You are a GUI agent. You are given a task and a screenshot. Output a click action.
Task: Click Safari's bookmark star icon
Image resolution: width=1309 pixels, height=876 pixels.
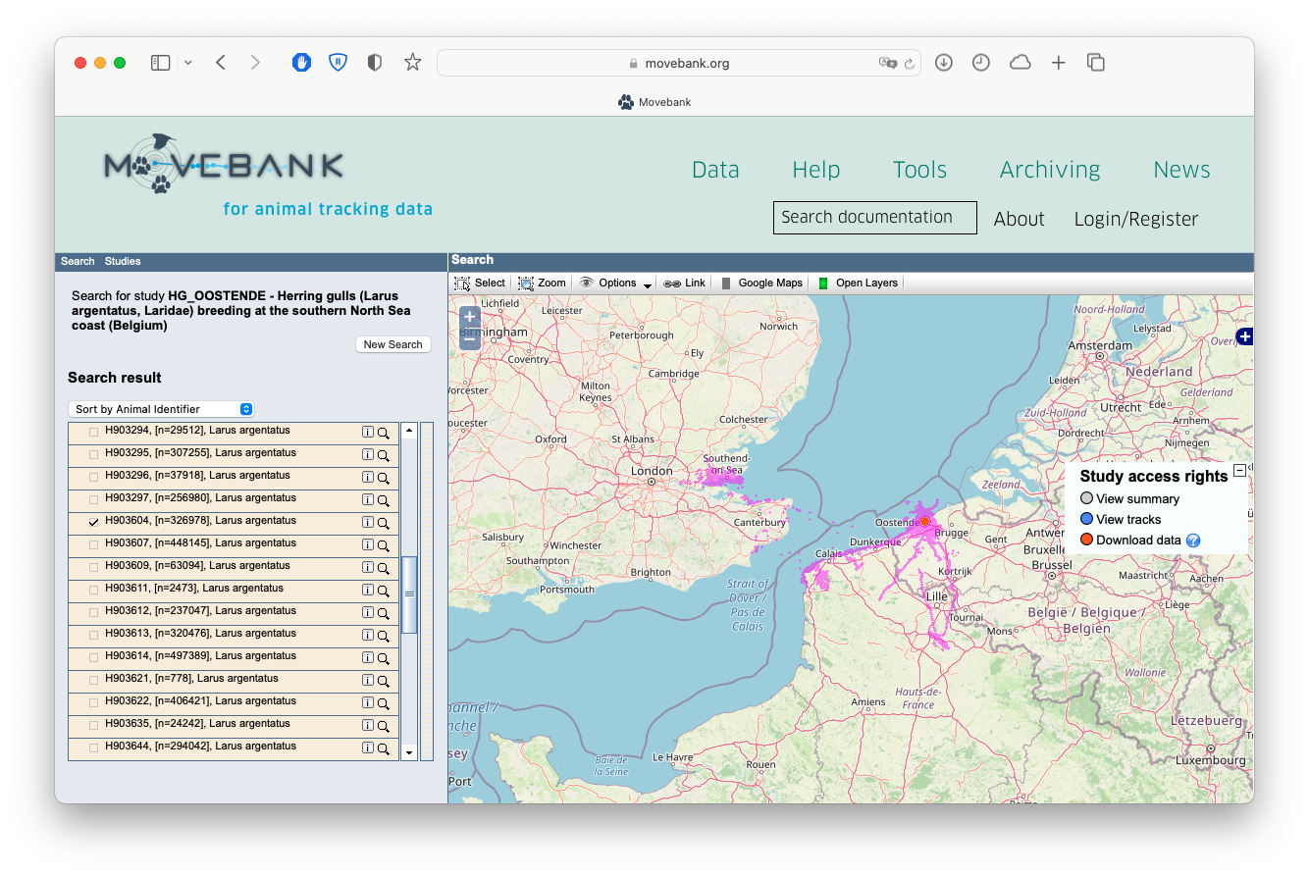click(413, 63)
